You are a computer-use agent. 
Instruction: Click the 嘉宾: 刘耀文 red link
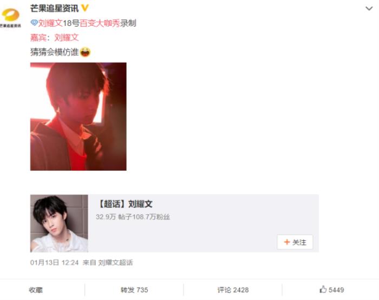(54, 37)
